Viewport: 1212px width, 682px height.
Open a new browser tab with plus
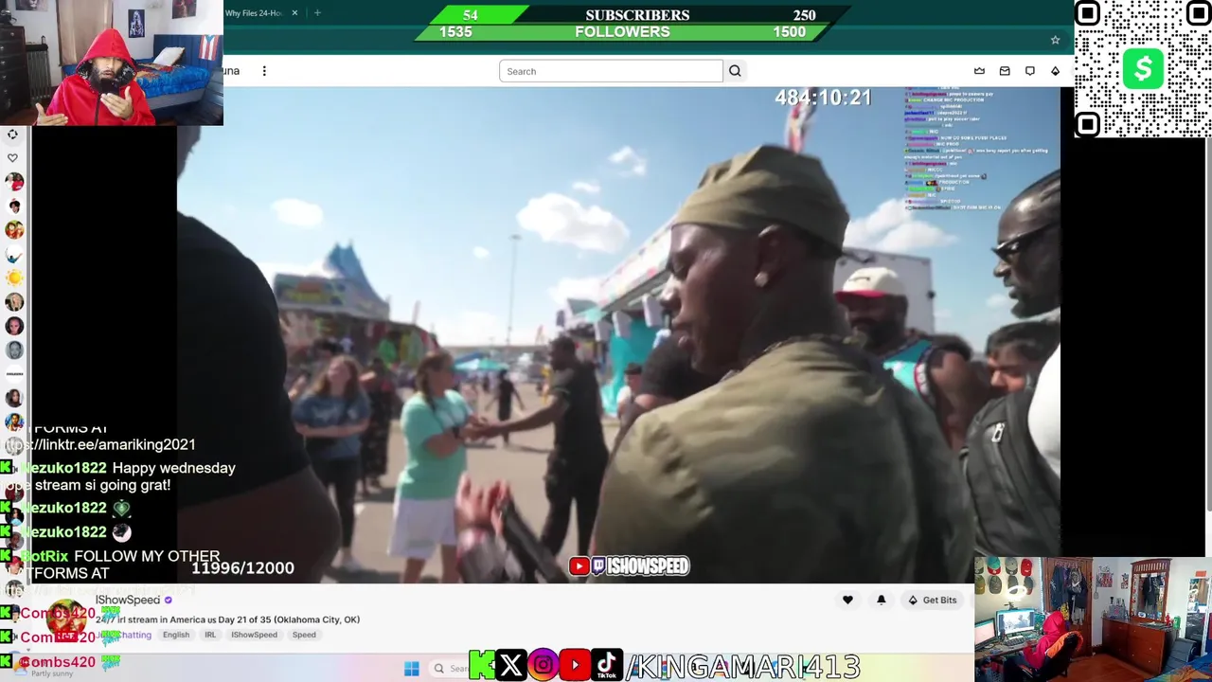click(x=317, y=13)
